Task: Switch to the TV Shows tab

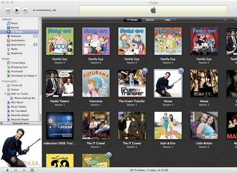Action: [132, 20]
